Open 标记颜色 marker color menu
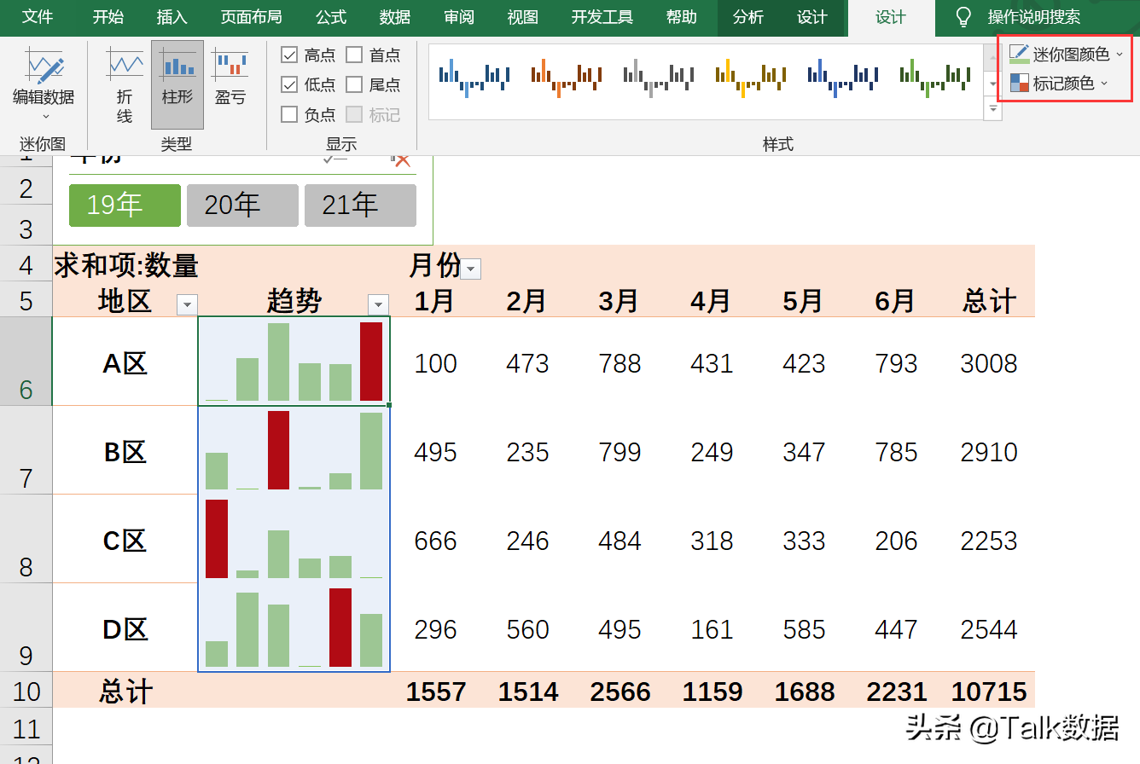 (x=1059, y=84)
